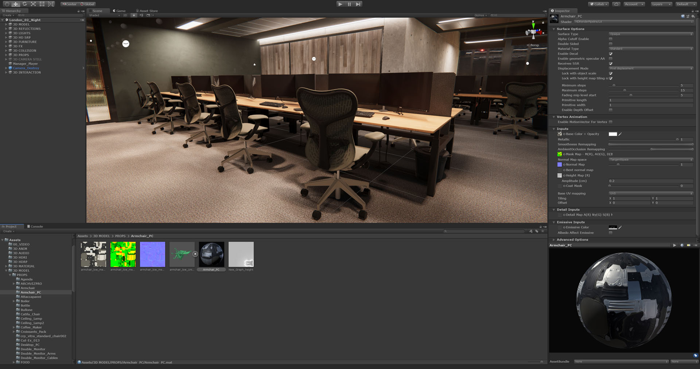Select the New_Graph_height texture thumbnail

point(241,254)
